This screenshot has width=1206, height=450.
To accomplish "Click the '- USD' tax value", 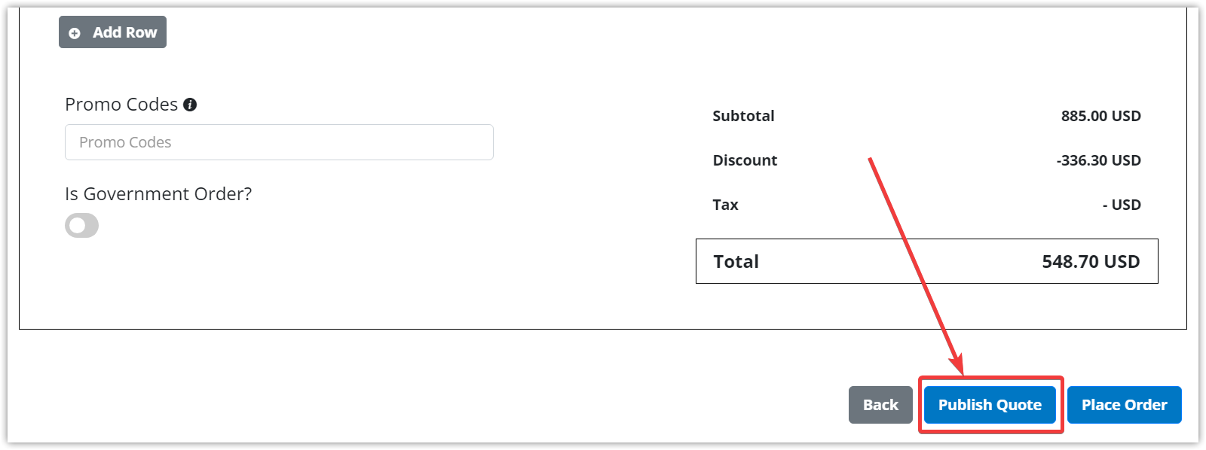I will pos(1122,205).
